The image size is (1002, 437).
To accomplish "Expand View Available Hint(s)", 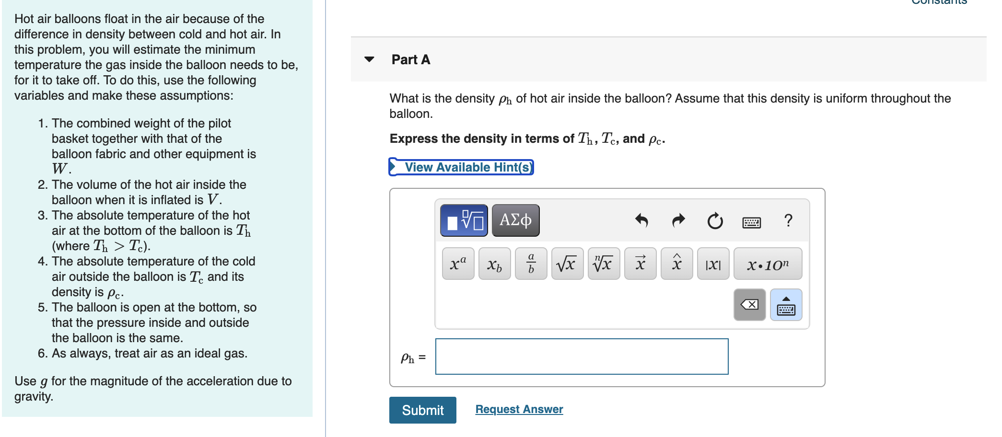I will 461,167.
